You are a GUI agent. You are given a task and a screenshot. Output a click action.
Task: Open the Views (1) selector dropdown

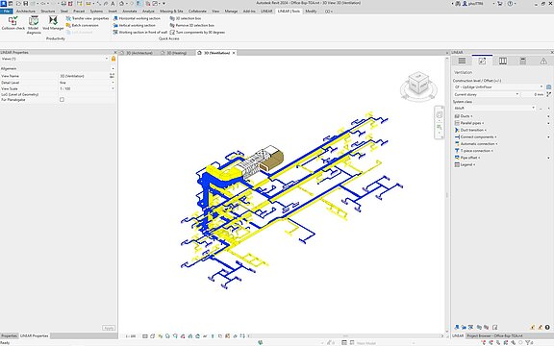tap(107, 59)
